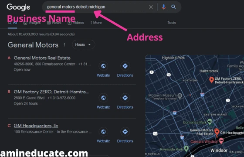Open Website globe icon for GM Factory ZERO

point(103,98)
